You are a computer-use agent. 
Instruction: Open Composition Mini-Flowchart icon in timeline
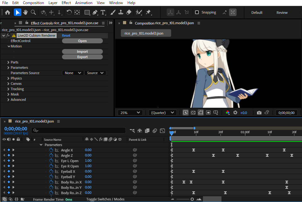click(x=132, y=131)
